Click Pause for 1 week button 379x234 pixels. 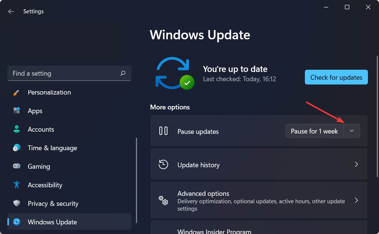tap(314, 131)
